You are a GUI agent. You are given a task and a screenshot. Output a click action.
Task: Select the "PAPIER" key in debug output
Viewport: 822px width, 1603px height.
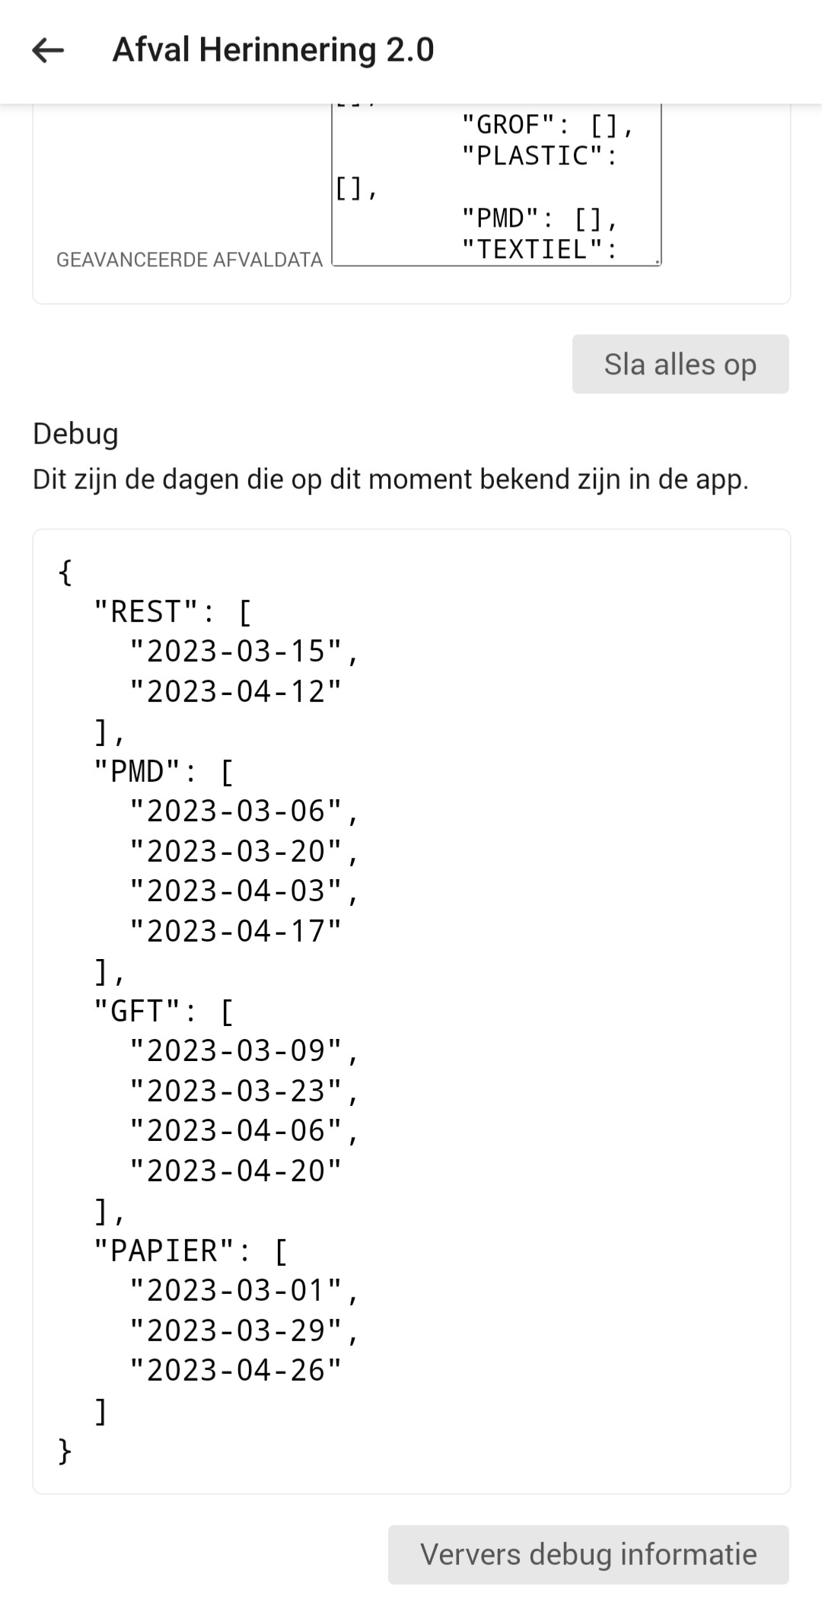(x=164, y=1251)
